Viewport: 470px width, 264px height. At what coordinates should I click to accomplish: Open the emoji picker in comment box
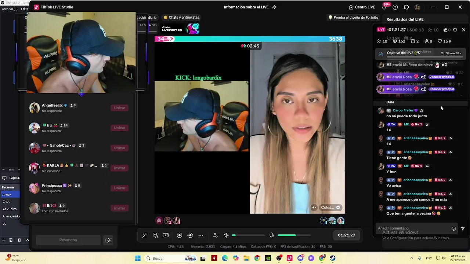[454, 228]
